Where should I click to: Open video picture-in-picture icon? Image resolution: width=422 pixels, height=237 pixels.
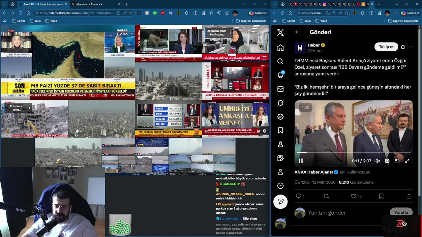coord(397,161)
